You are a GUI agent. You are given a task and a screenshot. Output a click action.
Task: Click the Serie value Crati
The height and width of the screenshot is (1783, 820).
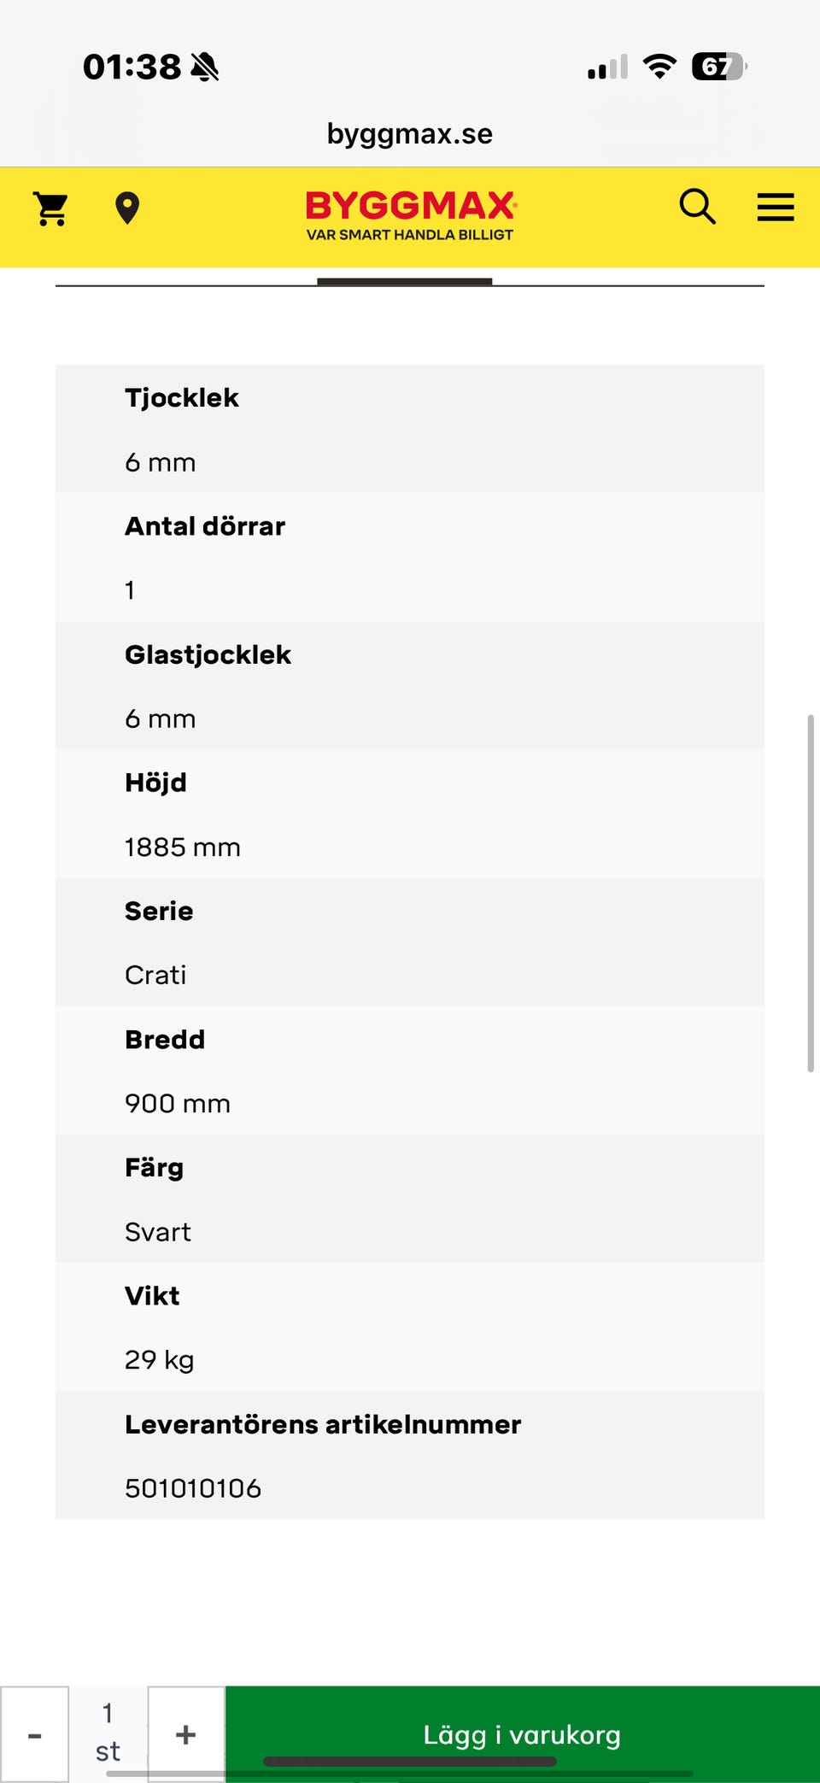coord(155,976)
